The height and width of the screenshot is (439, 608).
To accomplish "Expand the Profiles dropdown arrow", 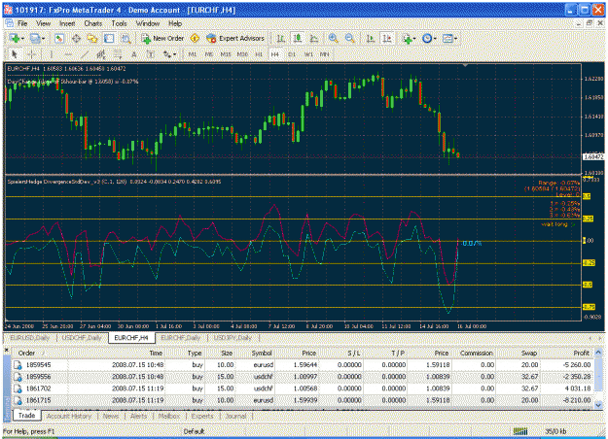I will click(x=43, y=39).
